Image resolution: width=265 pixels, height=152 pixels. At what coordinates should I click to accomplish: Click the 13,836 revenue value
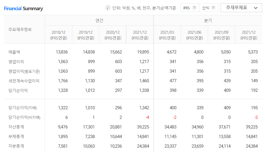62,52
